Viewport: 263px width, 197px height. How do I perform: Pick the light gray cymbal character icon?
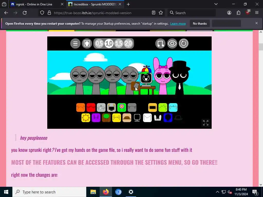[101, 107]
